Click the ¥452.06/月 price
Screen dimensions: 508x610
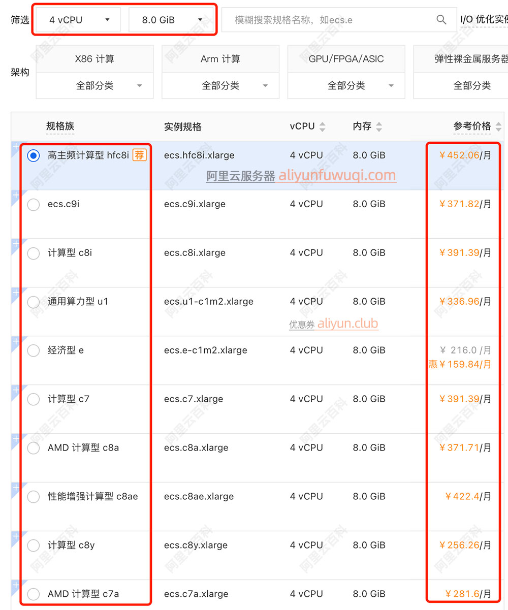[465, 155]
